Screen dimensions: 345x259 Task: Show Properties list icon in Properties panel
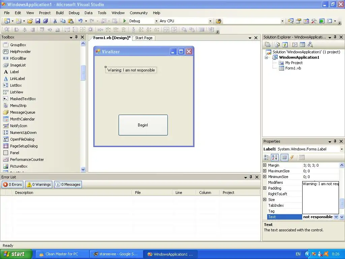(284, 157)
